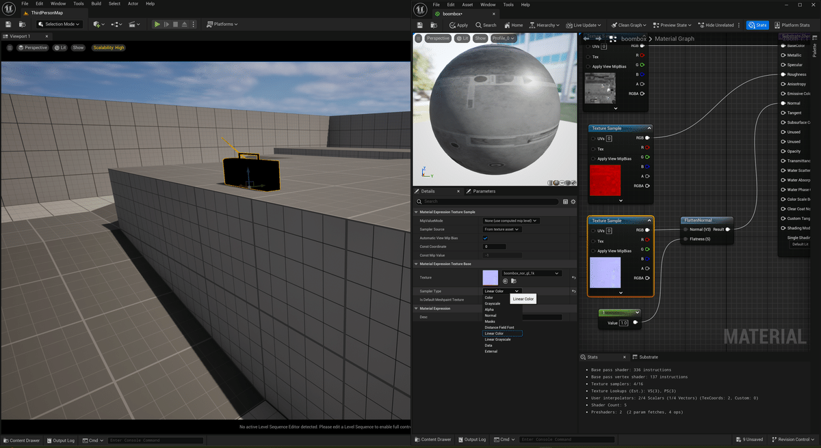Navigate back in the material graph

coord(586,39)
